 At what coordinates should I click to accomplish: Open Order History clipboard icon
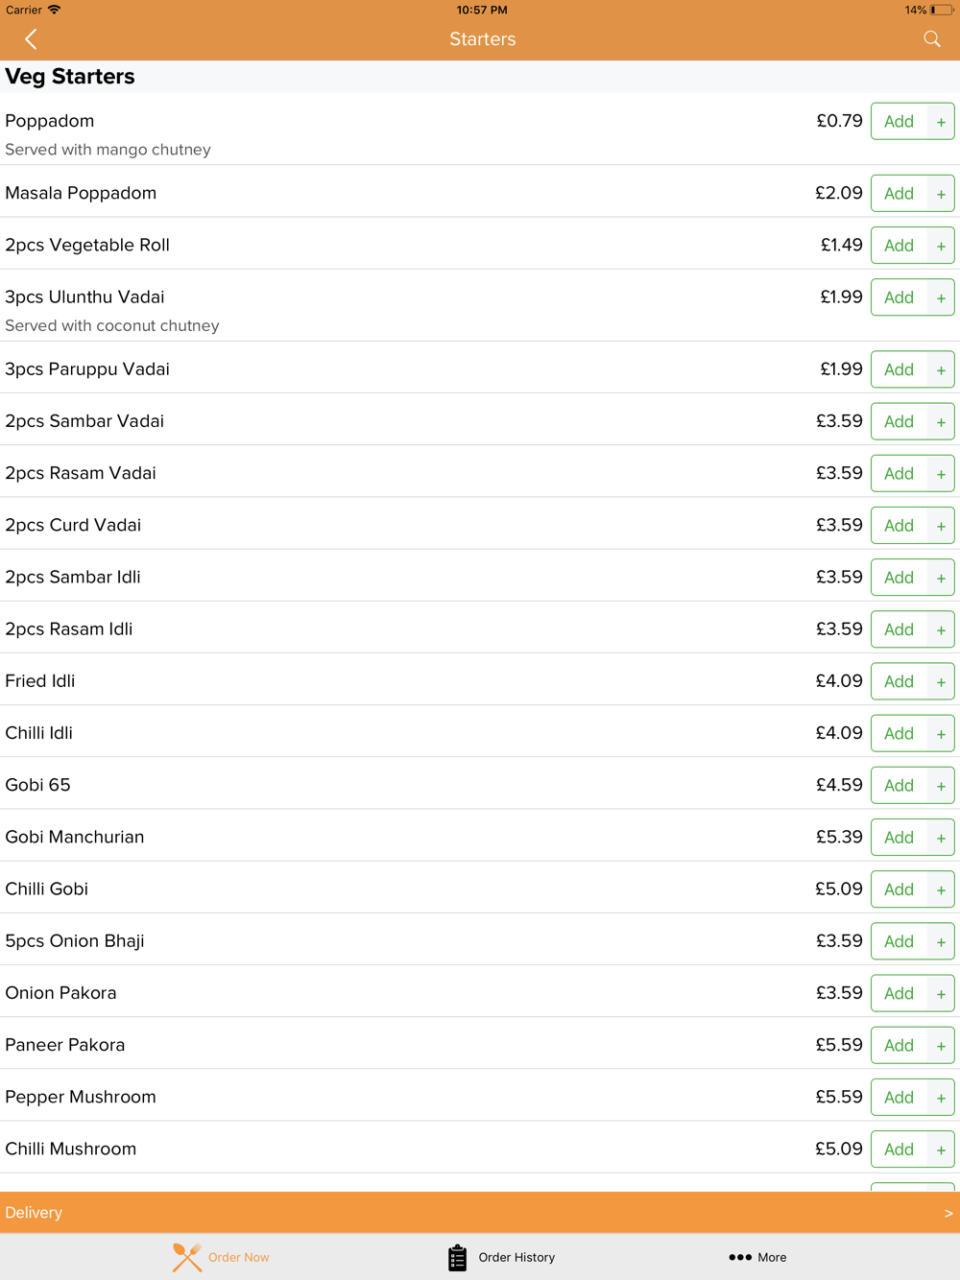pyautogui.click(x=458, y=1257)
